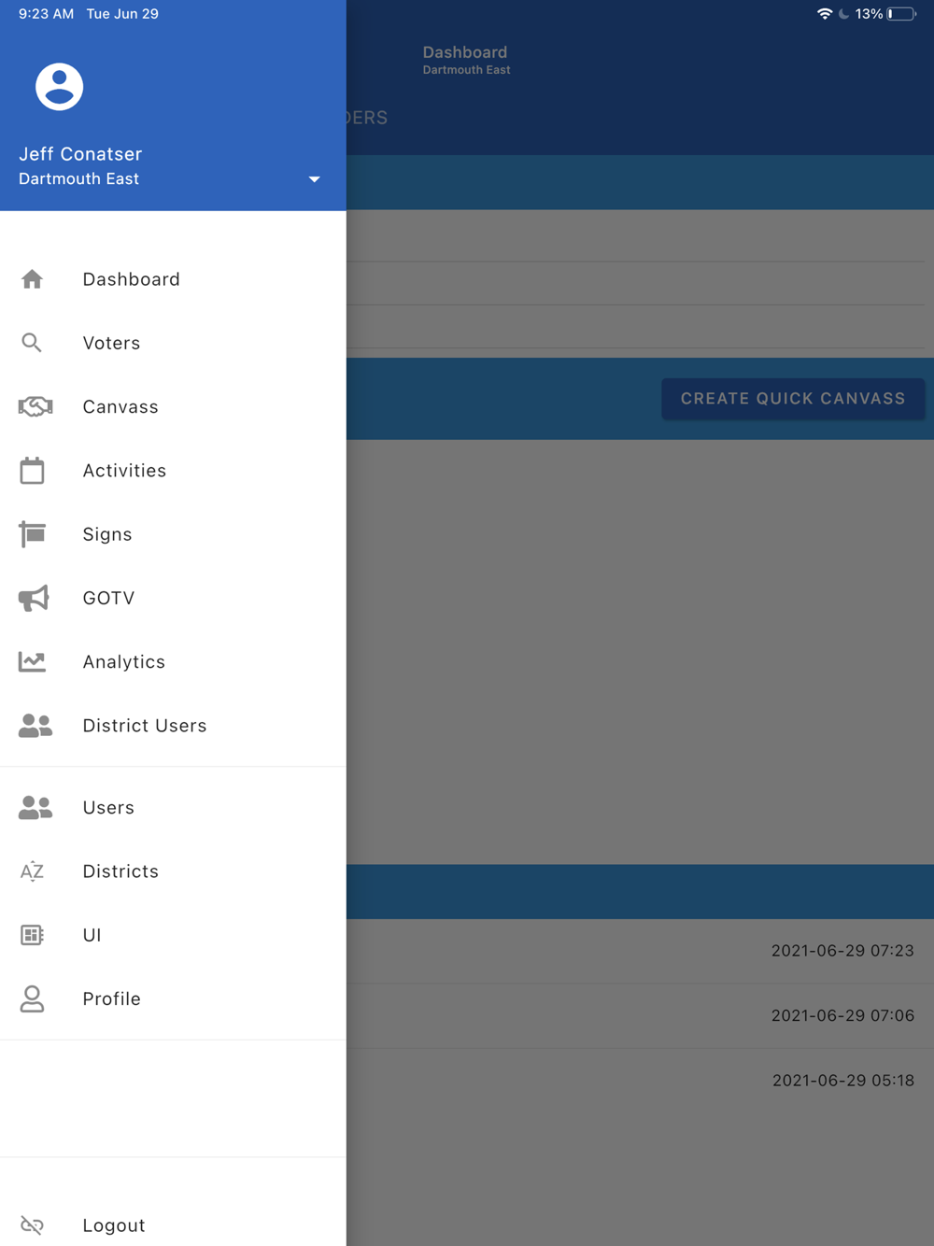Click the Activities calendar icon
The width and height of the screenshot is (934, 1246).
coord(32,470)
